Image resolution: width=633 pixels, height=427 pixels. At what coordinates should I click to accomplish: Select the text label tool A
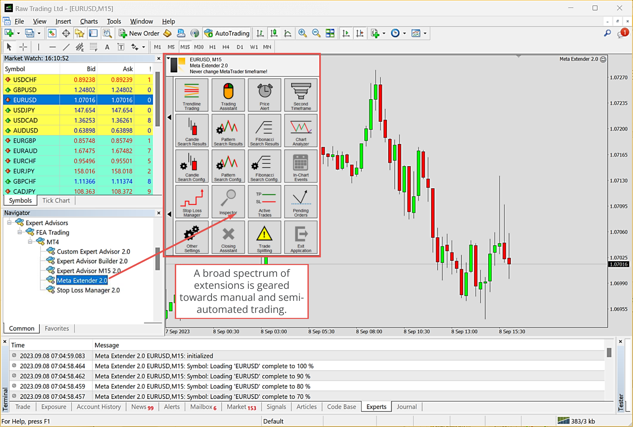[x=107, y=47]
